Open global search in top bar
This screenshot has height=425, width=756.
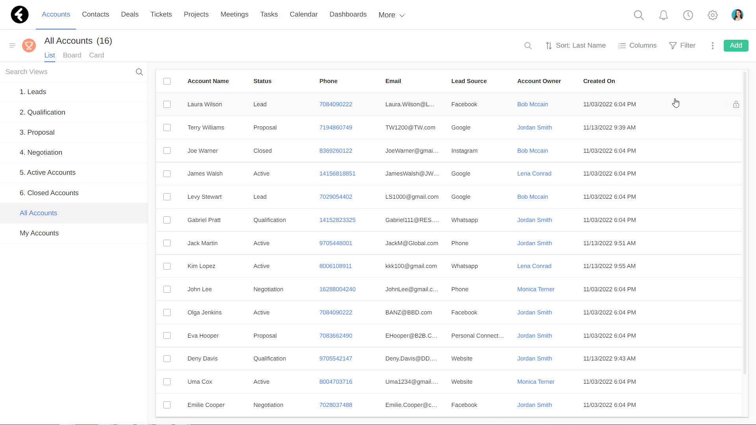[x=639, y=15]
